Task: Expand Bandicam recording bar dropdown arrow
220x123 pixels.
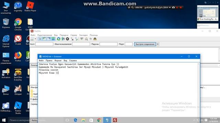Action: (x=170, y=8)
